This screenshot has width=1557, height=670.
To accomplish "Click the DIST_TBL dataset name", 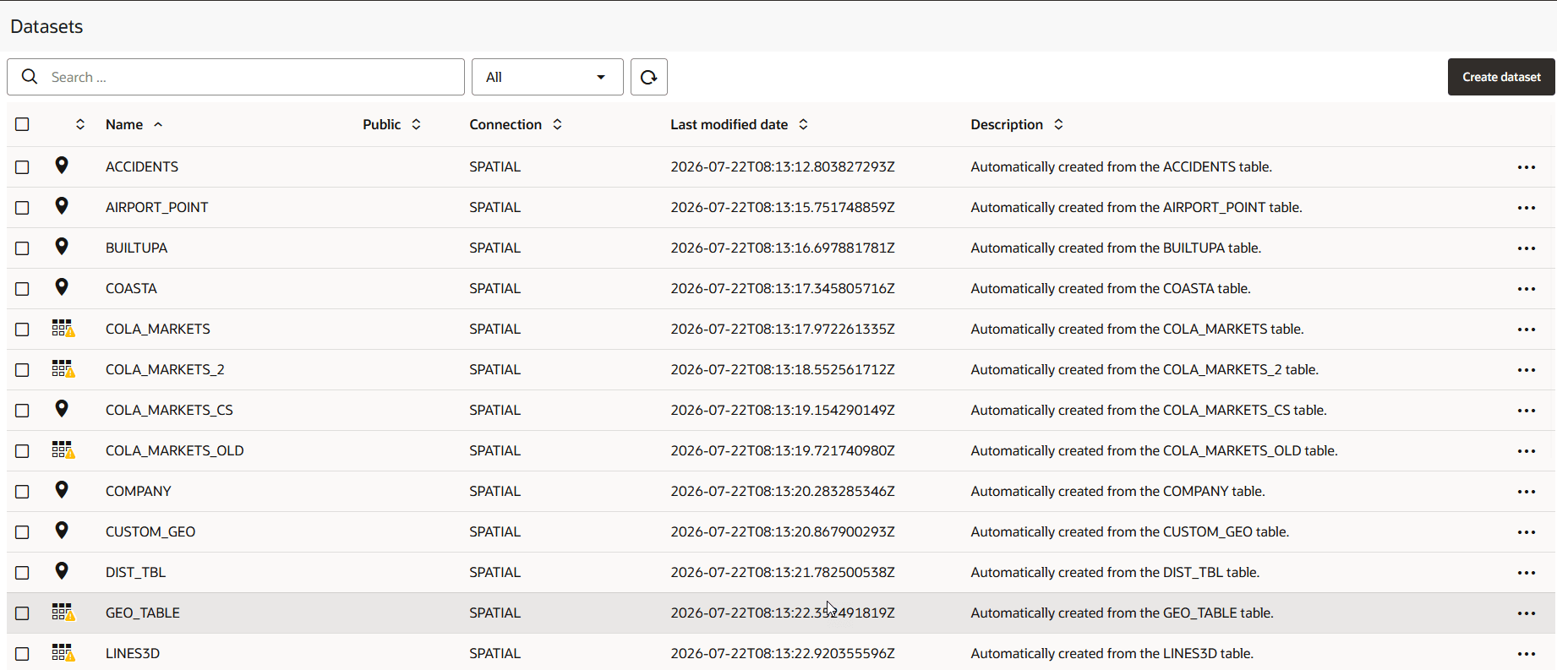I will coord(135,572).
